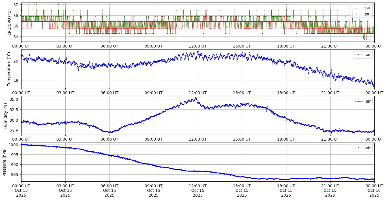Viewport: 386px width, 200px height.
Task: Click 06:00 UT tick under the CPU/GPU plot
Action: [110, 46]
